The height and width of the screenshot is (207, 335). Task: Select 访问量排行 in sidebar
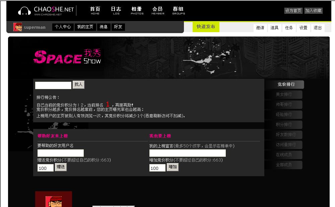click(284, 145)
